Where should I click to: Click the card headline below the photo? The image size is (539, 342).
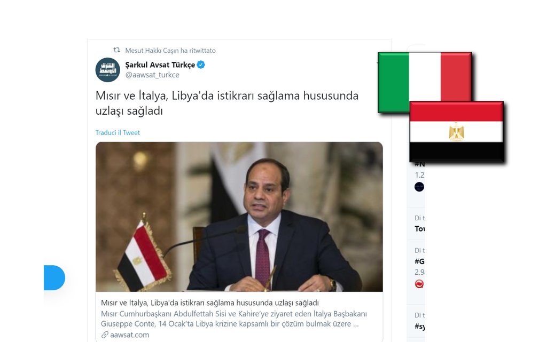210,303
